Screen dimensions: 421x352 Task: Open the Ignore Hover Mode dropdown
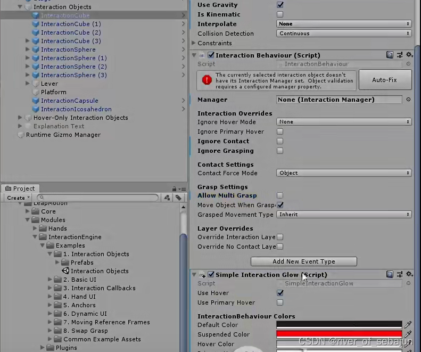point(344,122)
